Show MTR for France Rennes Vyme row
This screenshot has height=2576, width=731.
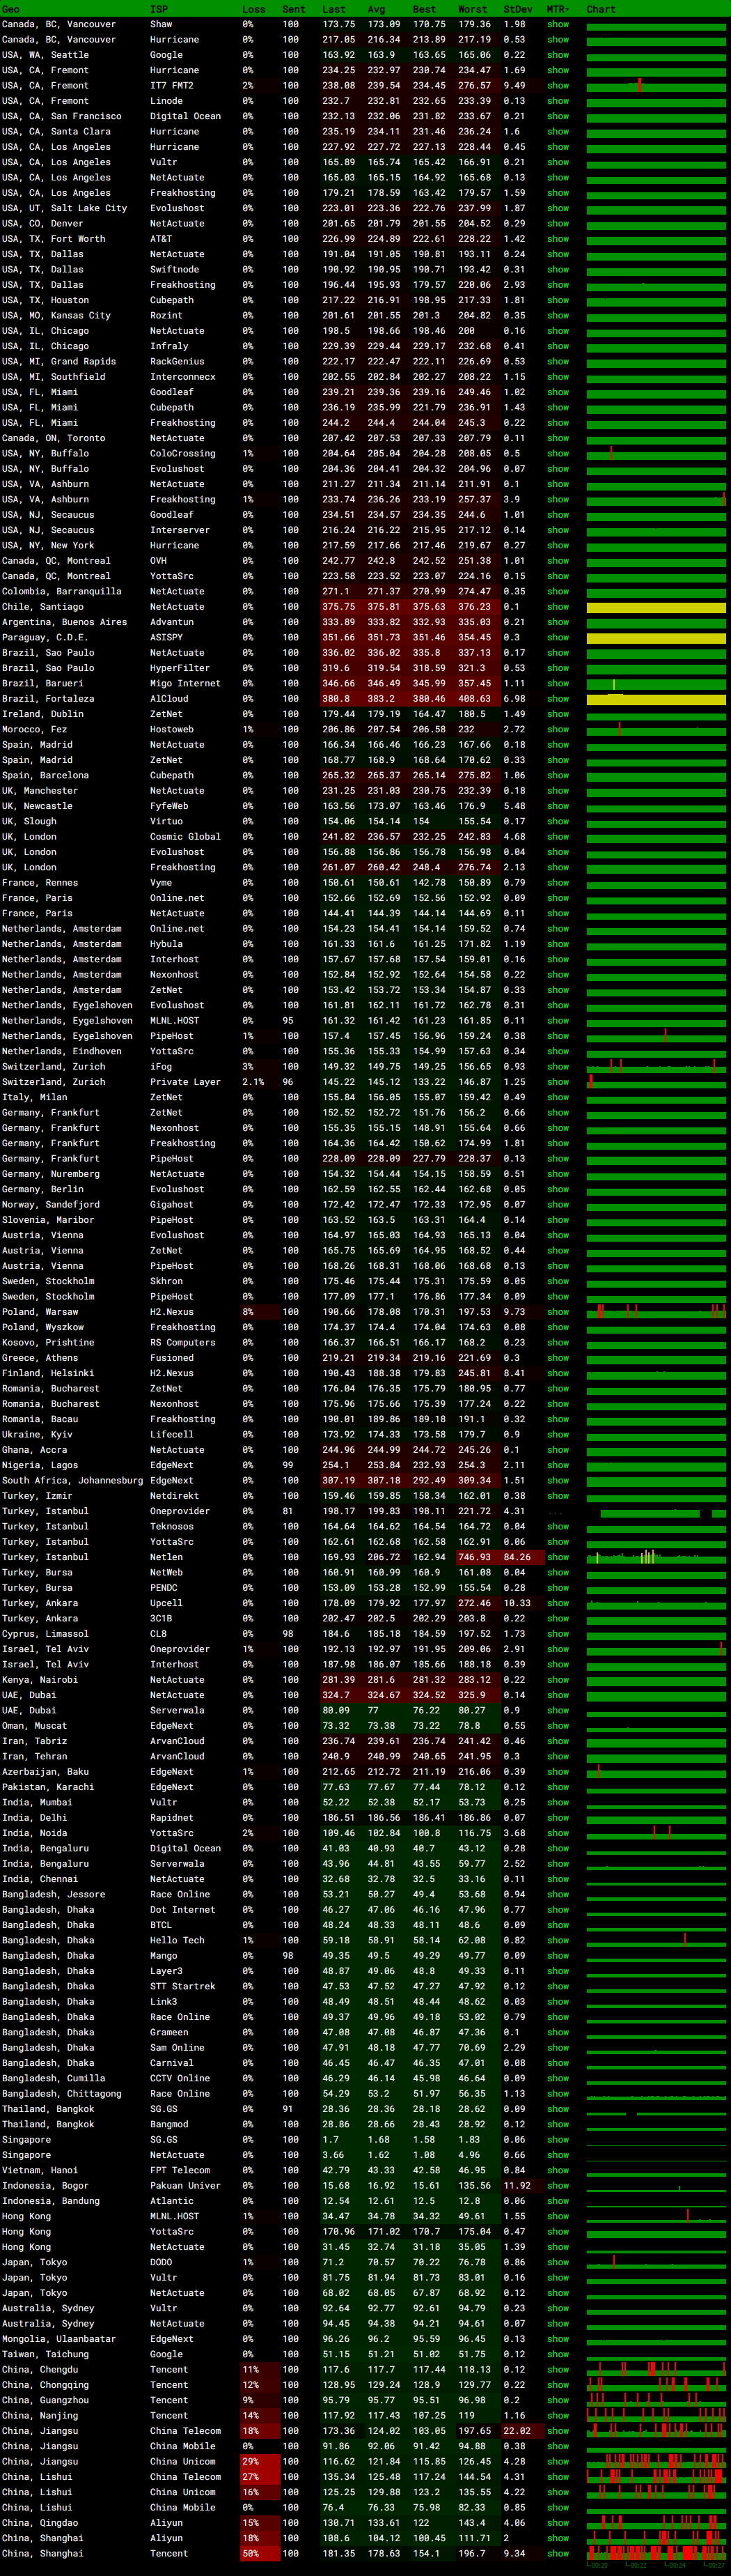(x=558, y=883)
